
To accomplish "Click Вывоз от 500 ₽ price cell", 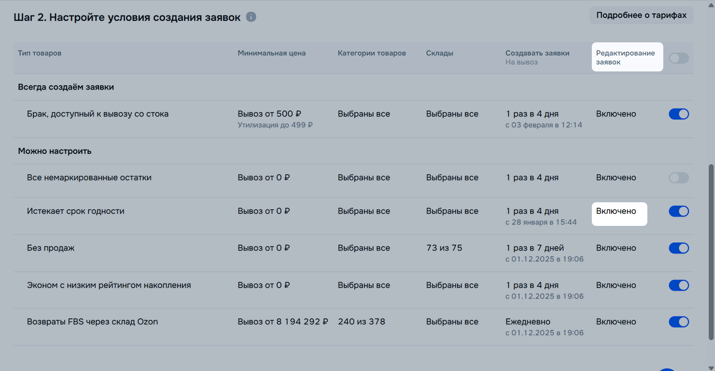I will (269, 114).
